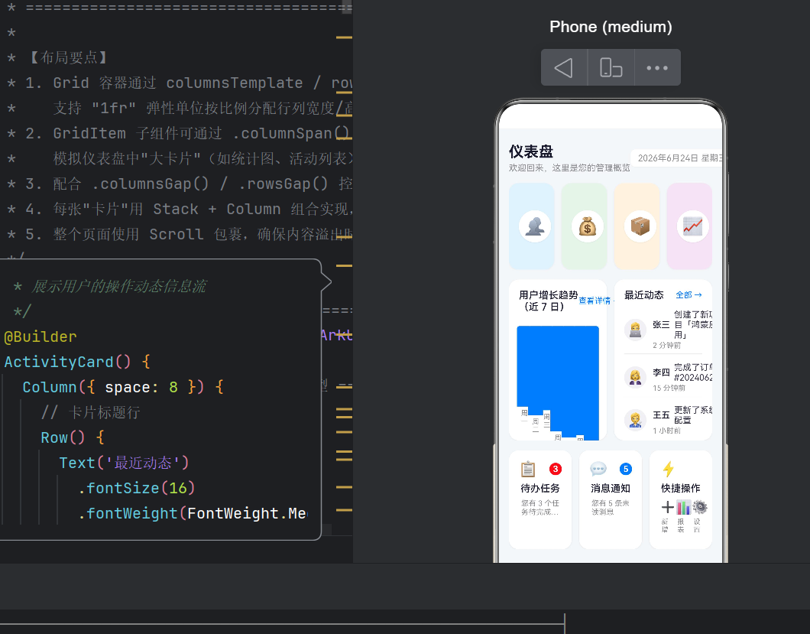This screenshot has width=810, height=634.
Task: Tap the 仪表盘 page title
Action: click(531, 151)
